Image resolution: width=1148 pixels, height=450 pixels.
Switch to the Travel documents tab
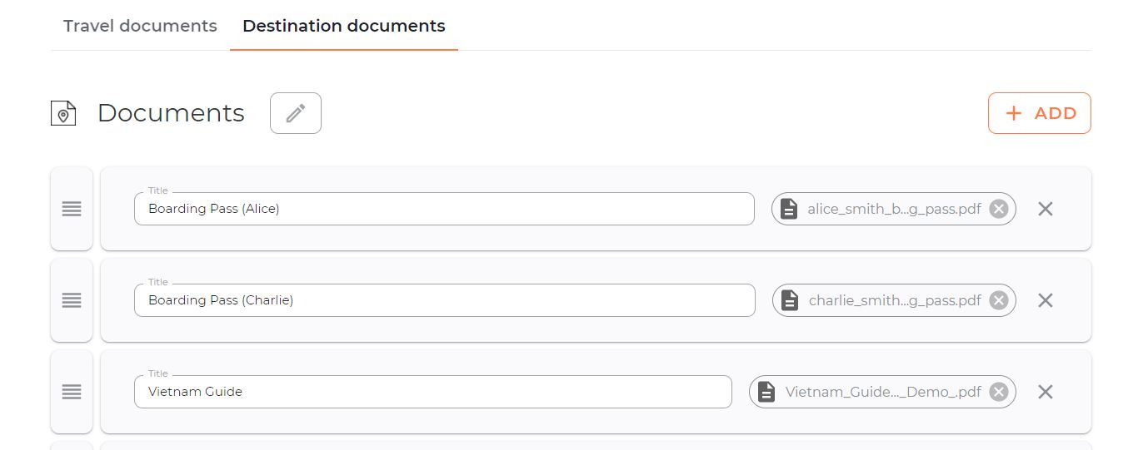[140, 26]
